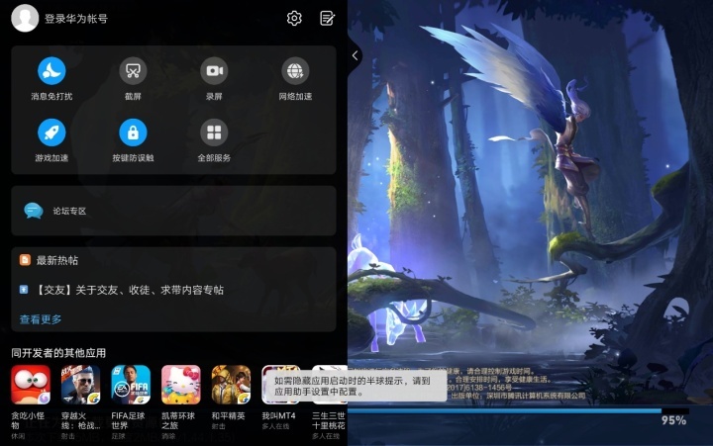The image size is (713, 446).
Task: Open the edit note icon
Action: (328, 18)
